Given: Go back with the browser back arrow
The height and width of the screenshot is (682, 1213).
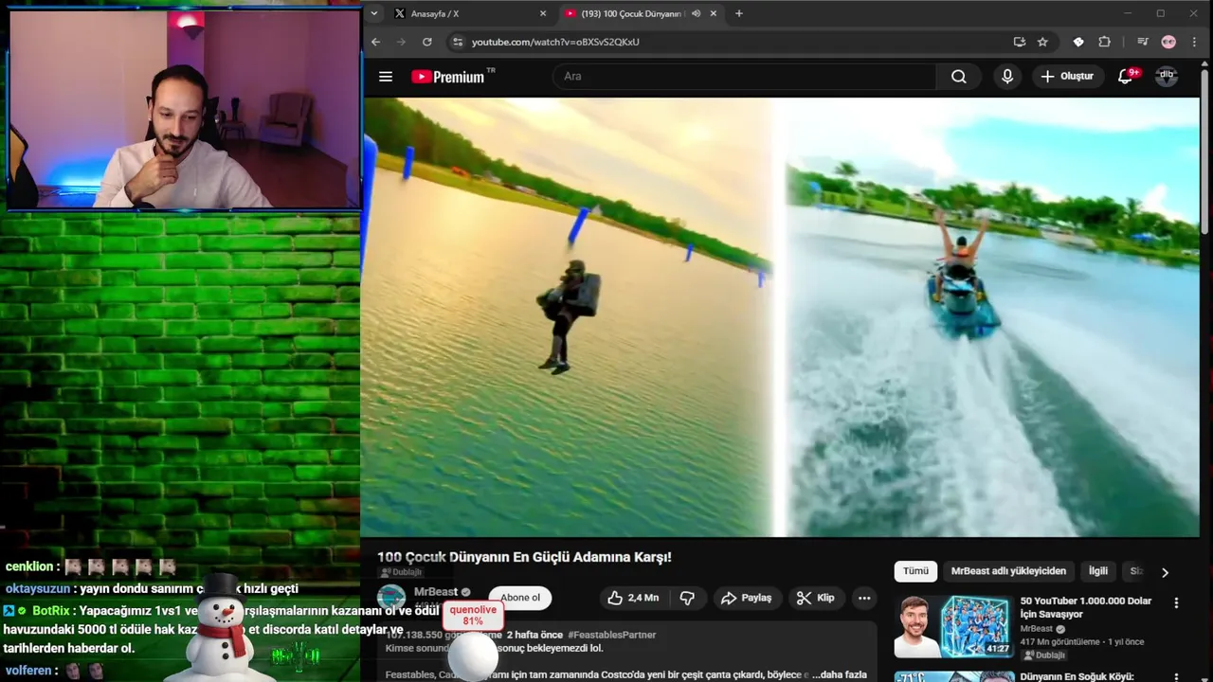Looking at the screenshot, I should (x=375, y=42).
